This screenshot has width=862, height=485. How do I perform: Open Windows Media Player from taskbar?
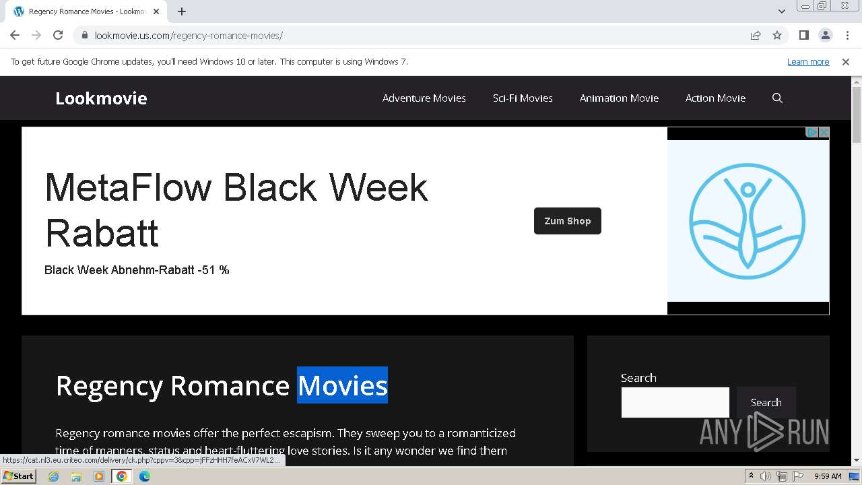click(99, 476)
